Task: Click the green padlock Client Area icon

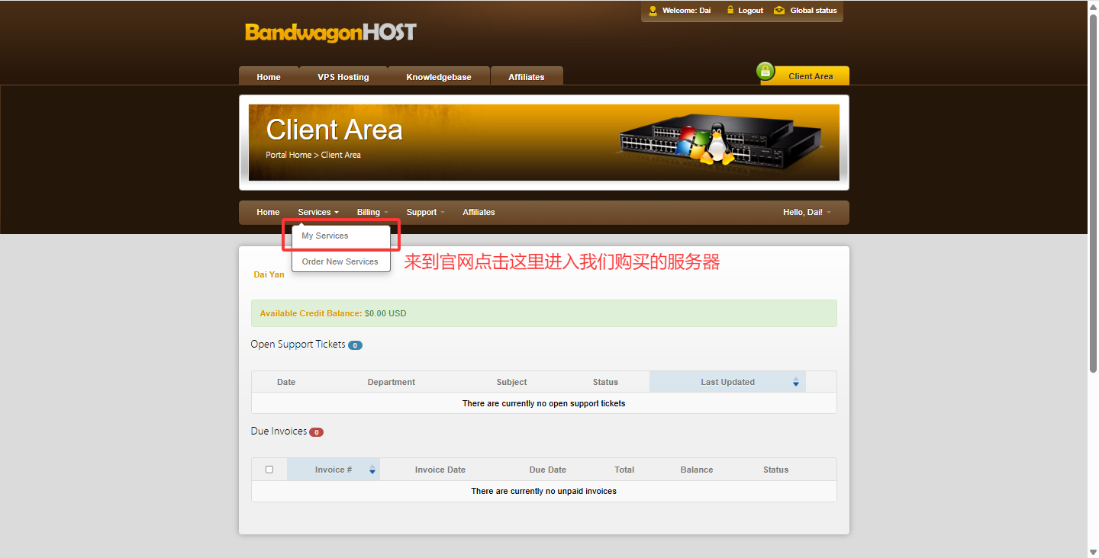Action: click(765, 72)
